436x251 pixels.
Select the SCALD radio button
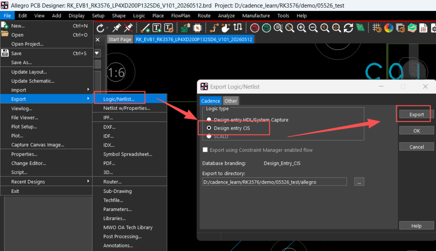(209, 136)
